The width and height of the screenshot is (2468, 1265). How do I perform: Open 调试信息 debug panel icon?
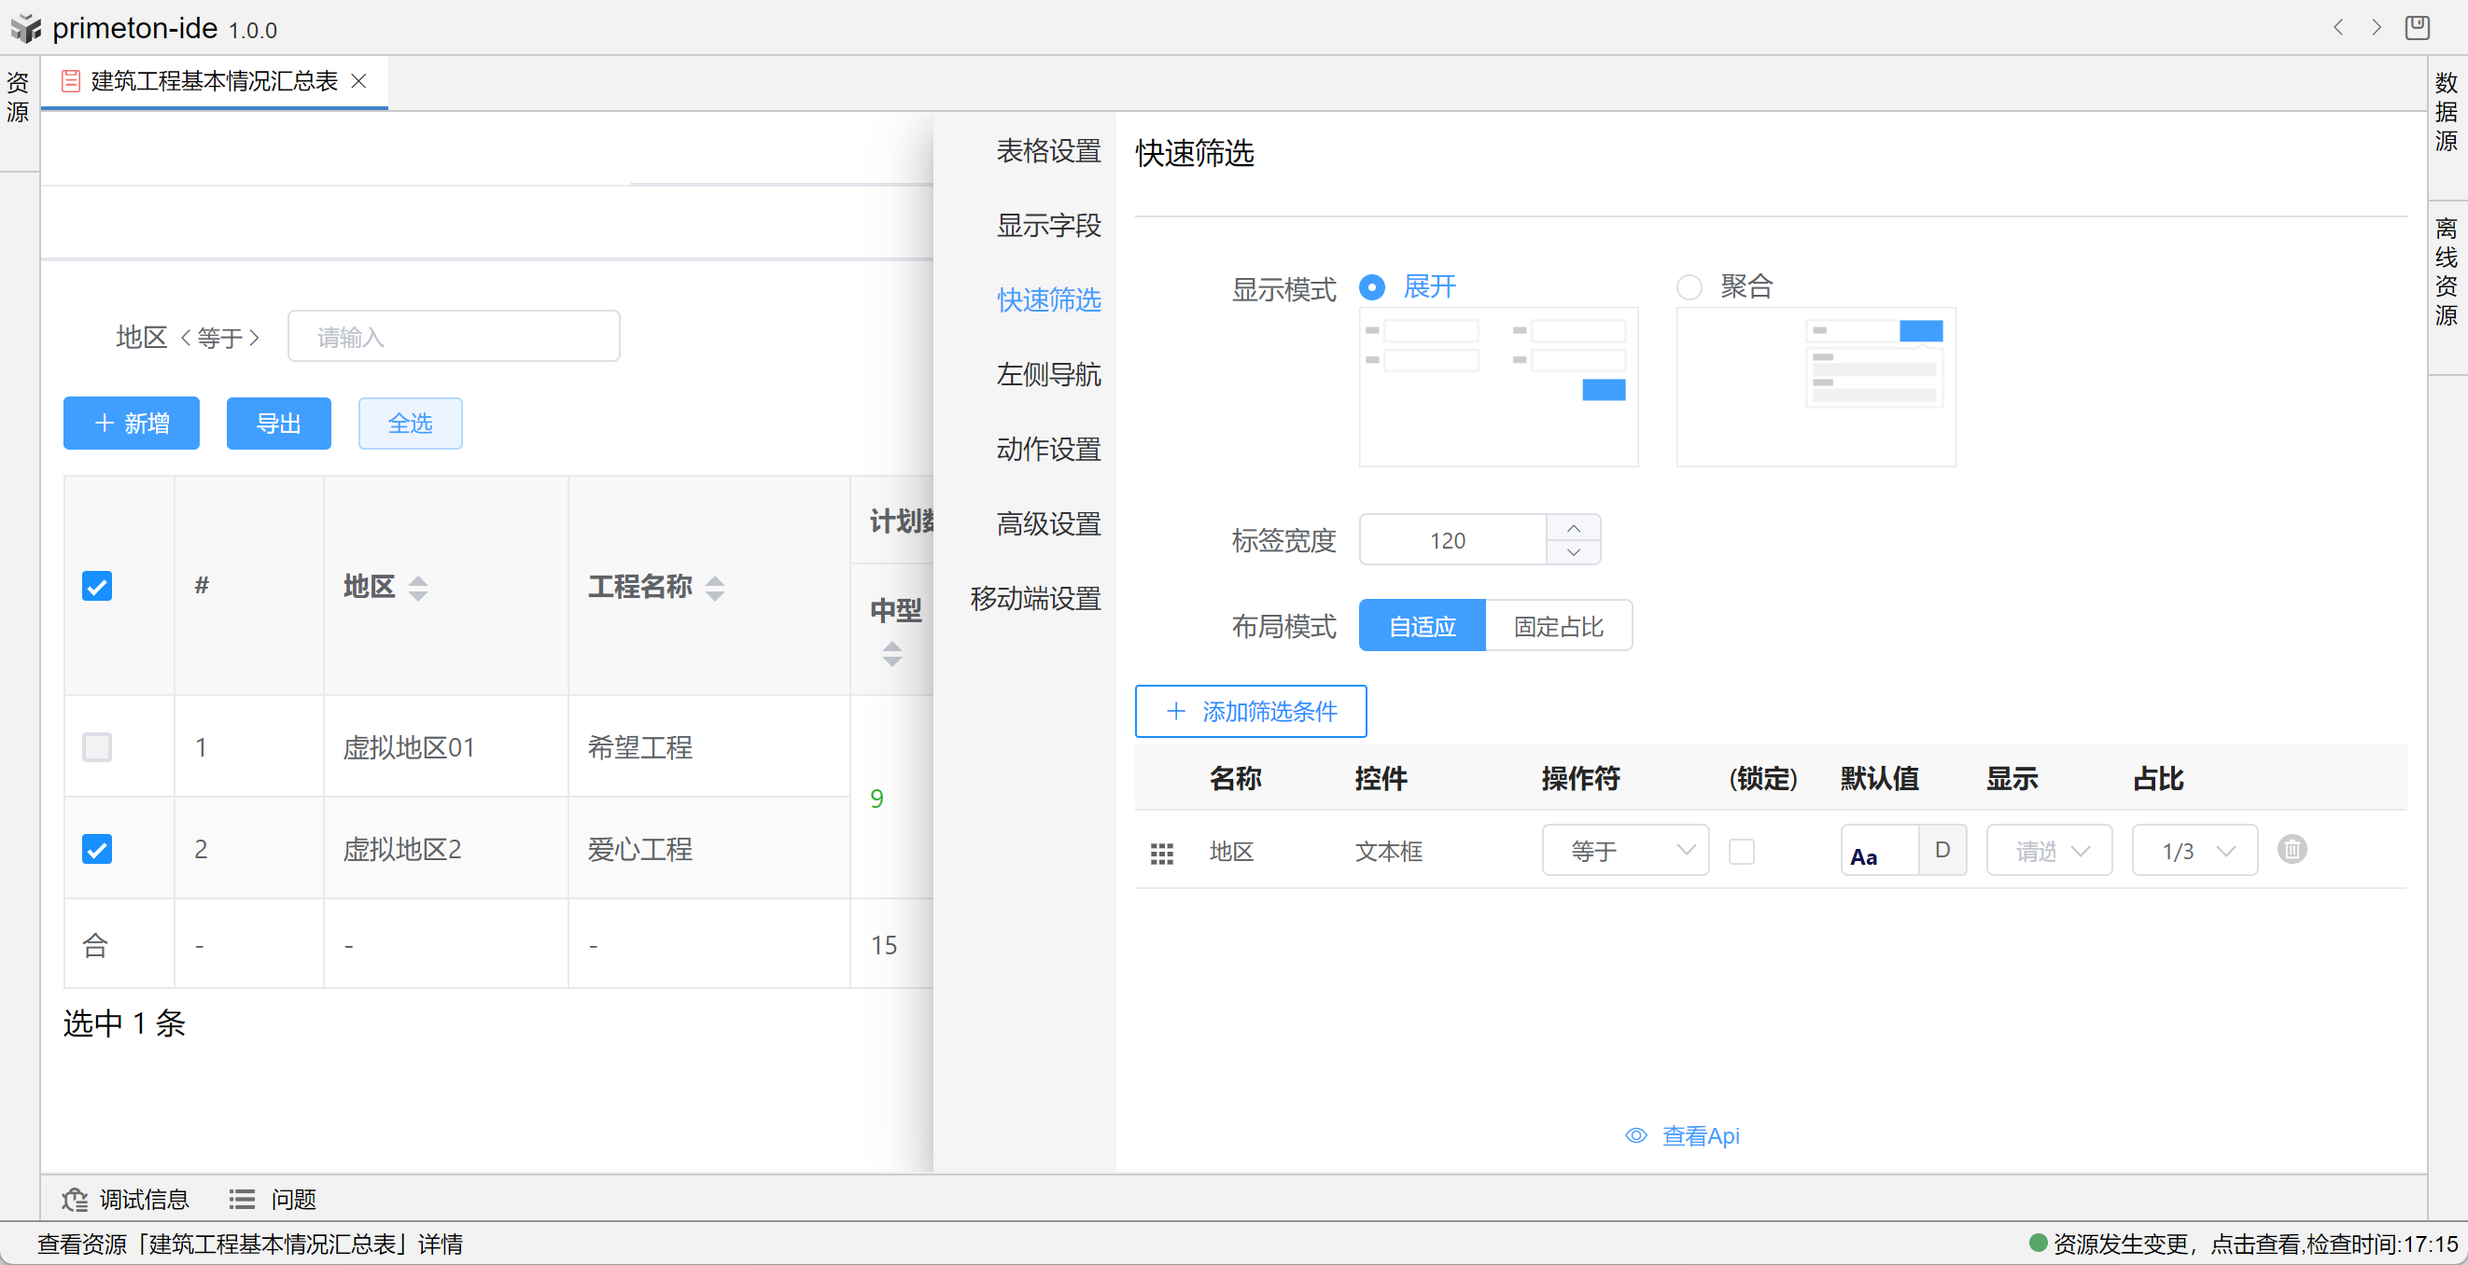click(x=74, y=1199)
